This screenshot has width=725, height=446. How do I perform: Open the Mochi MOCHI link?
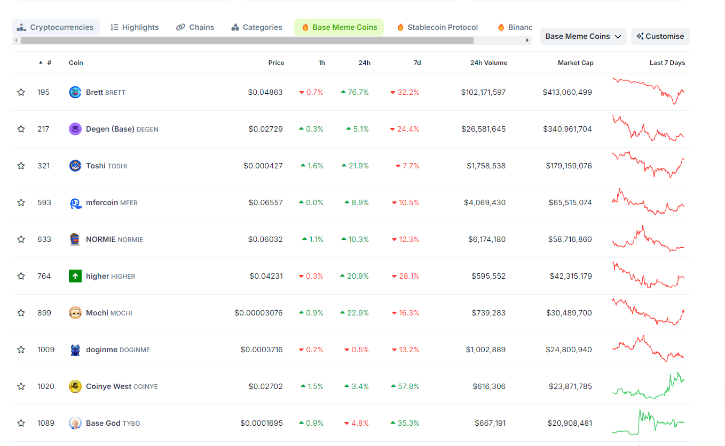pyautogui.click(x=109, y=313)
